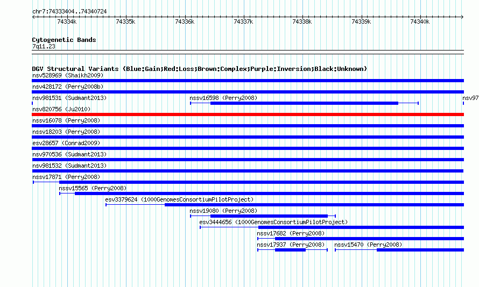This screenshot has width=479, height=287.
Task: Click the 7q11.23 cytogenetic band bar
Action: click(248, 52)
